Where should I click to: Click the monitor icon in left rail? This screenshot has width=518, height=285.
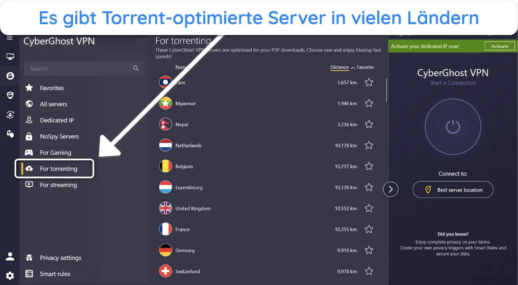point(10,57)
